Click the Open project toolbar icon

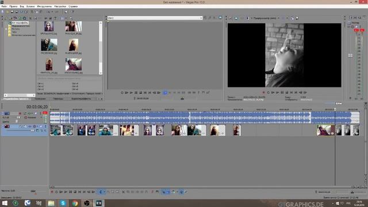pyautogui.click(x=7, y=11)
